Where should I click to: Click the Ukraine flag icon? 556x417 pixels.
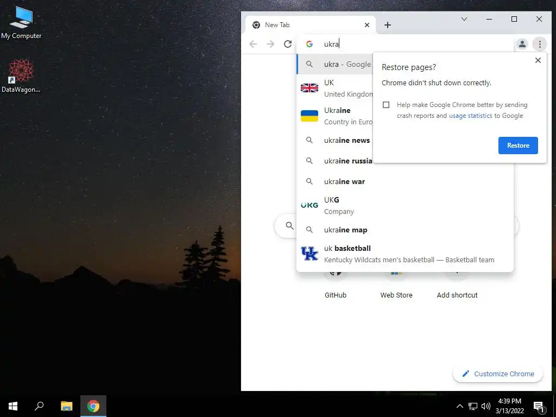309,116
